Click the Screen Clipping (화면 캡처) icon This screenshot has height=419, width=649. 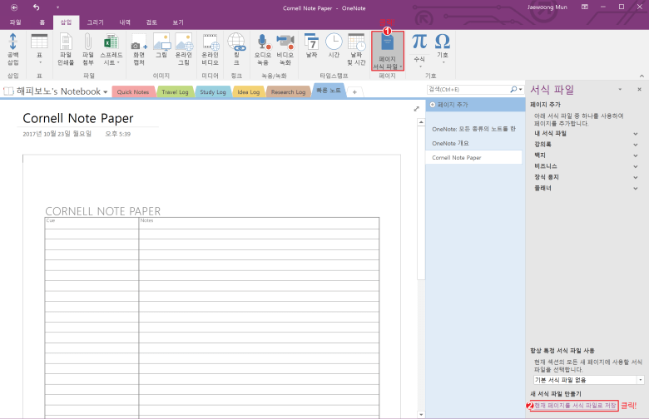(139, 49)
